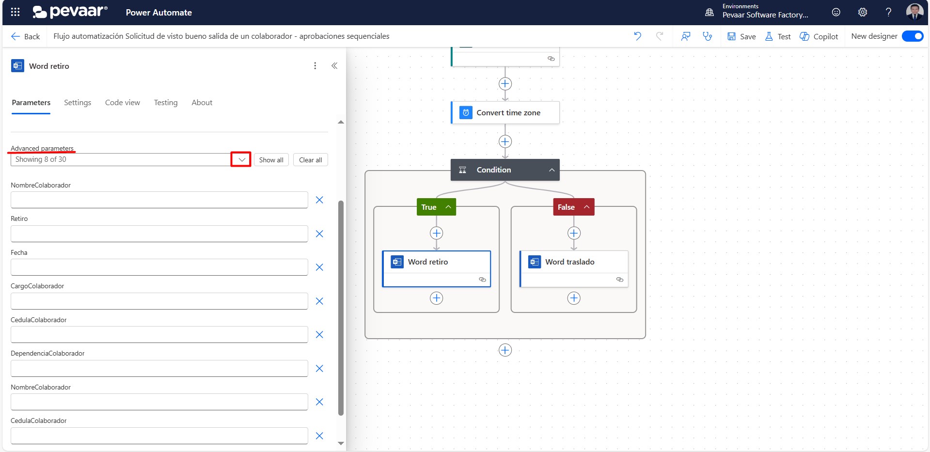Open the feedback smiley icon
Viewport: 930px width, 452px height.
pyautogui.click(x=836, y=12)
